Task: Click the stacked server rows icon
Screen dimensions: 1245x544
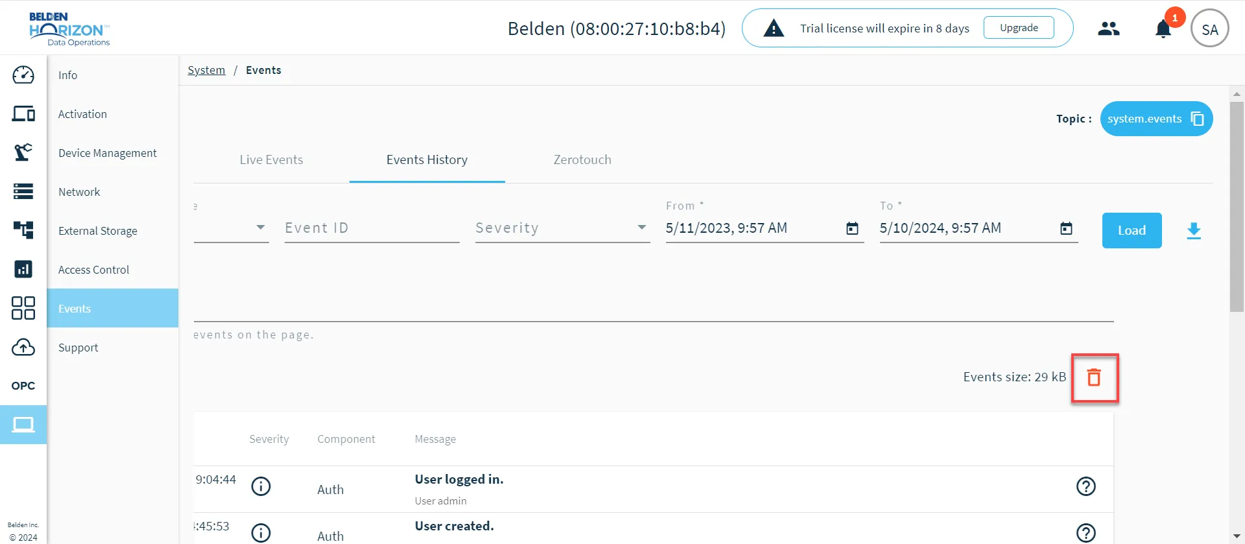Action: click(x=23, y=191)
